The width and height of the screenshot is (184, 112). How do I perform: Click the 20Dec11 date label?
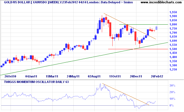[x=136, y=77]
